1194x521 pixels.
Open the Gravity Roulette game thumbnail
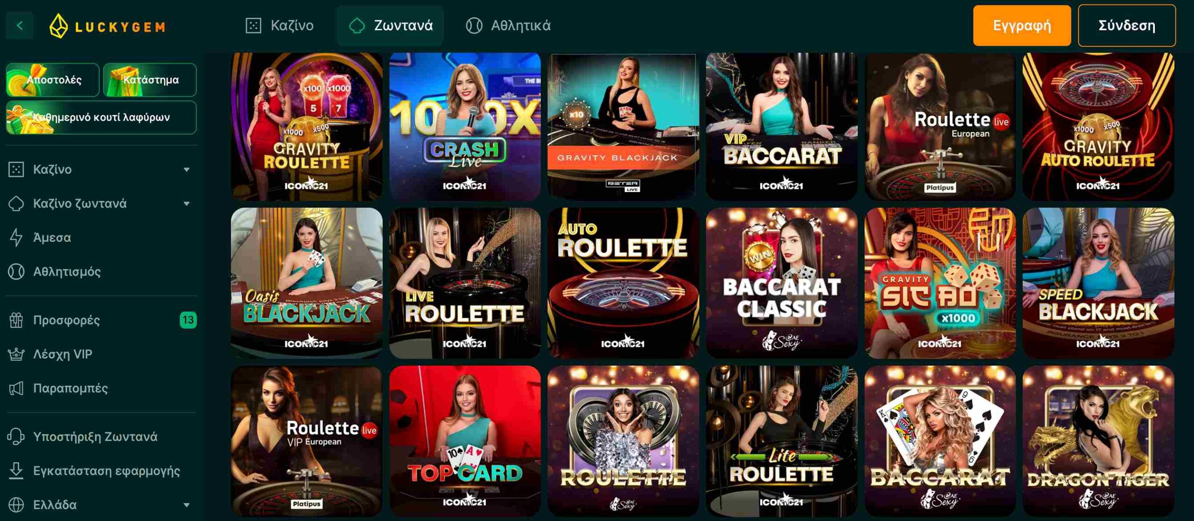(x=306, y=126)
